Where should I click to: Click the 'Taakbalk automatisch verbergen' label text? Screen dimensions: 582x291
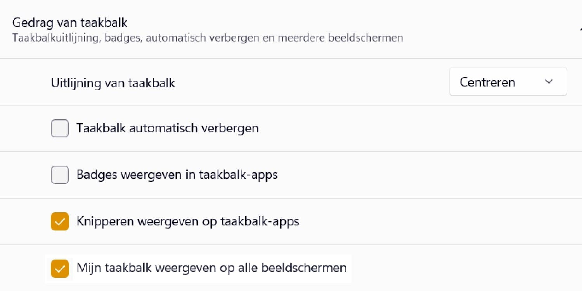pos(167,128)
